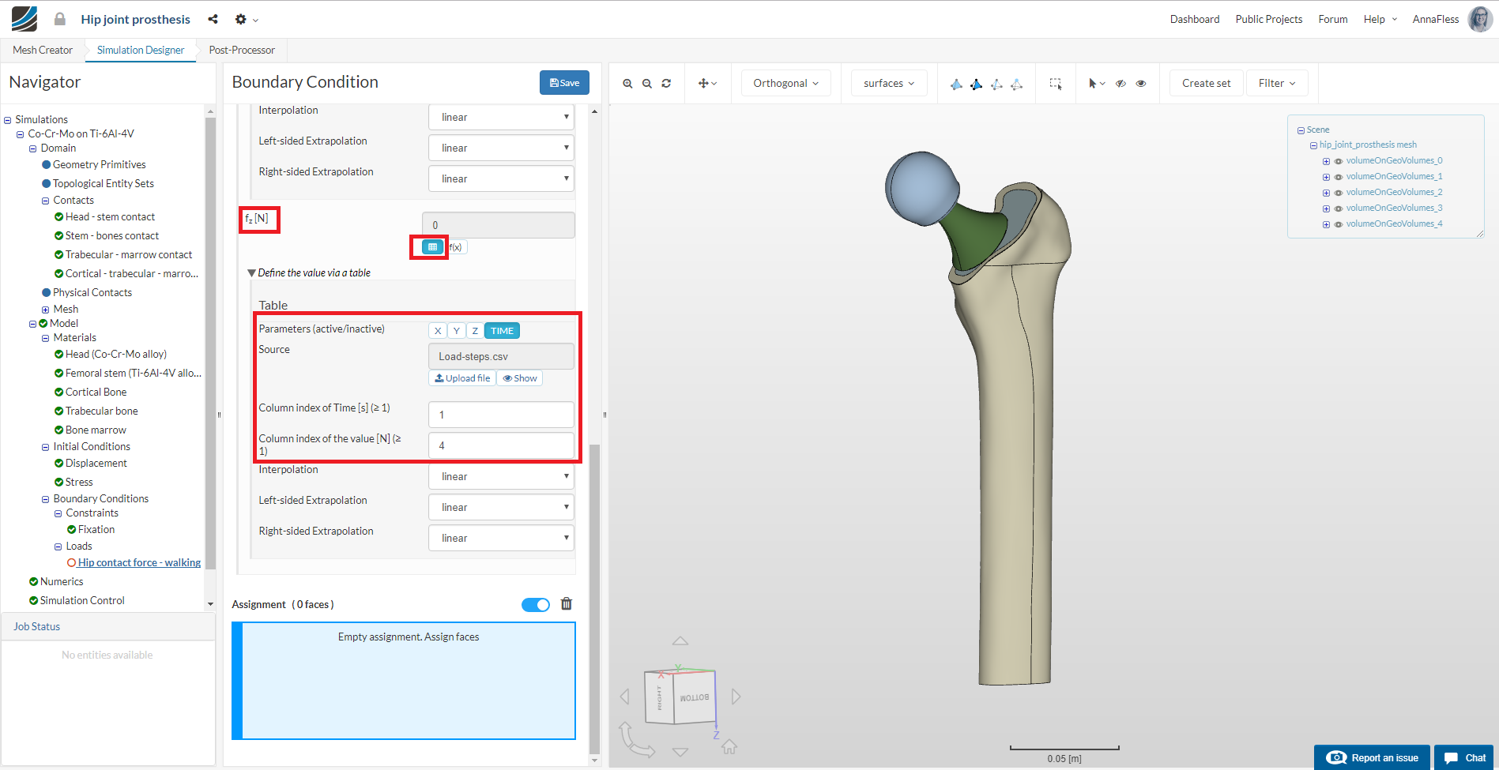Select Fixation constraint in Navigator
This screenshot has height=770, width=1499.
pyautogui.click(x=96, y=530)
